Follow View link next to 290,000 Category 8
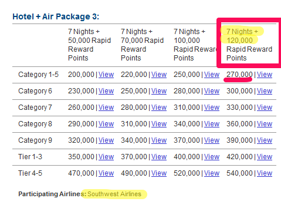The width and height of the screenshot is (281, 215). 106,124
